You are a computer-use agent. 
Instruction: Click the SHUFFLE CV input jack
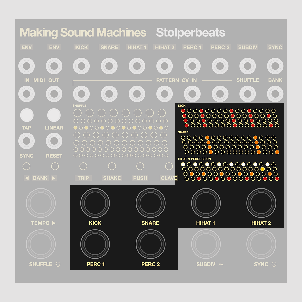point(248,94)
